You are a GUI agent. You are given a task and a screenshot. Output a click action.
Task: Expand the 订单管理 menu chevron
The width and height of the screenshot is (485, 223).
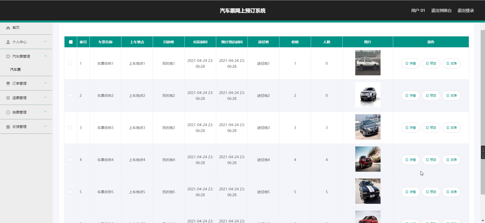point(46,83)
